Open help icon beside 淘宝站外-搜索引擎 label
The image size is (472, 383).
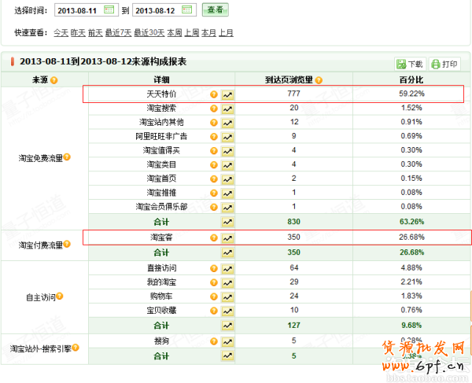(76, 348)
